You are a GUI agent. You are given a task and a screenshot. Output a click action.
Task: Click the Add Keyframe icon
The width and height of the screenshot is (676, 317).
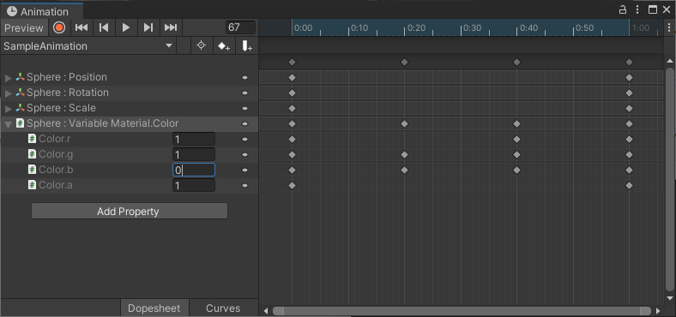coord(223,46)
